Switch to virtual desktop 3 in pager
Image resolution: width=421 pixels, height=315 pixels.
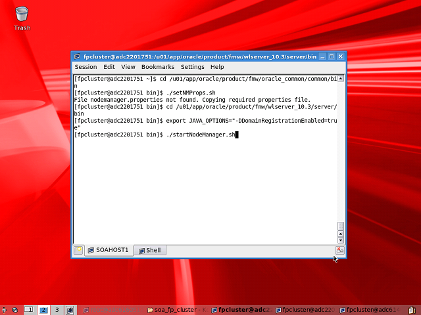coord(57,310)
